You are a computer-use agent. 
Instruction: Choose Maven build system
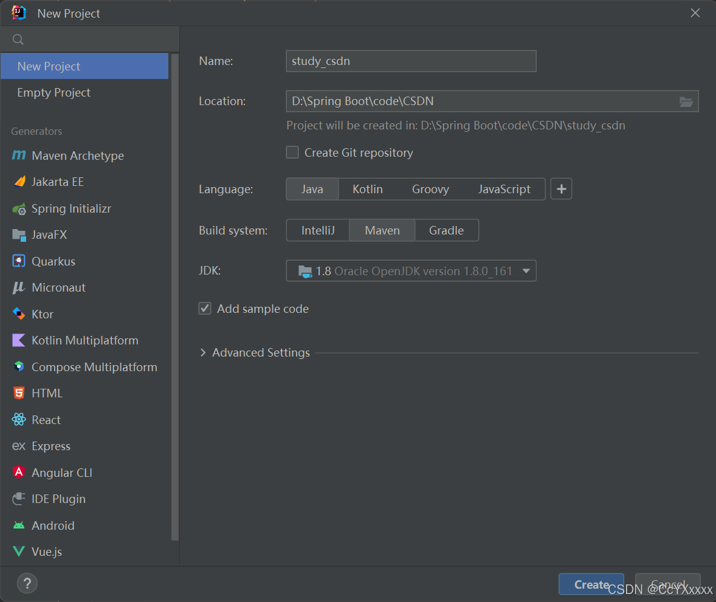click(382, 230)
